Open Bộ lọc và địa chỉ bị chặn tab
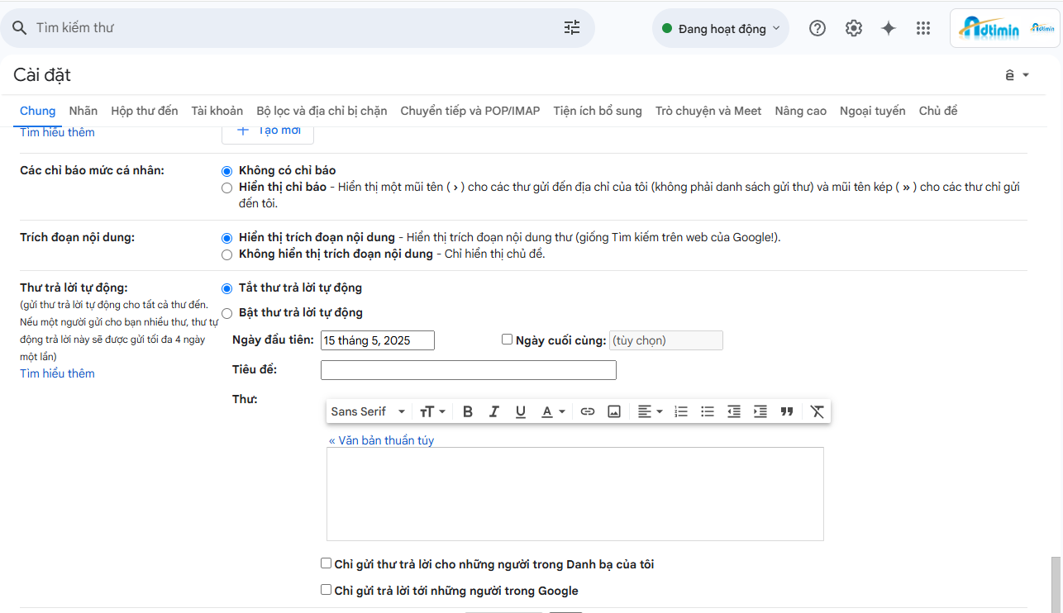1063x613 pixels. pyautogui.click(x=322, y=111)
